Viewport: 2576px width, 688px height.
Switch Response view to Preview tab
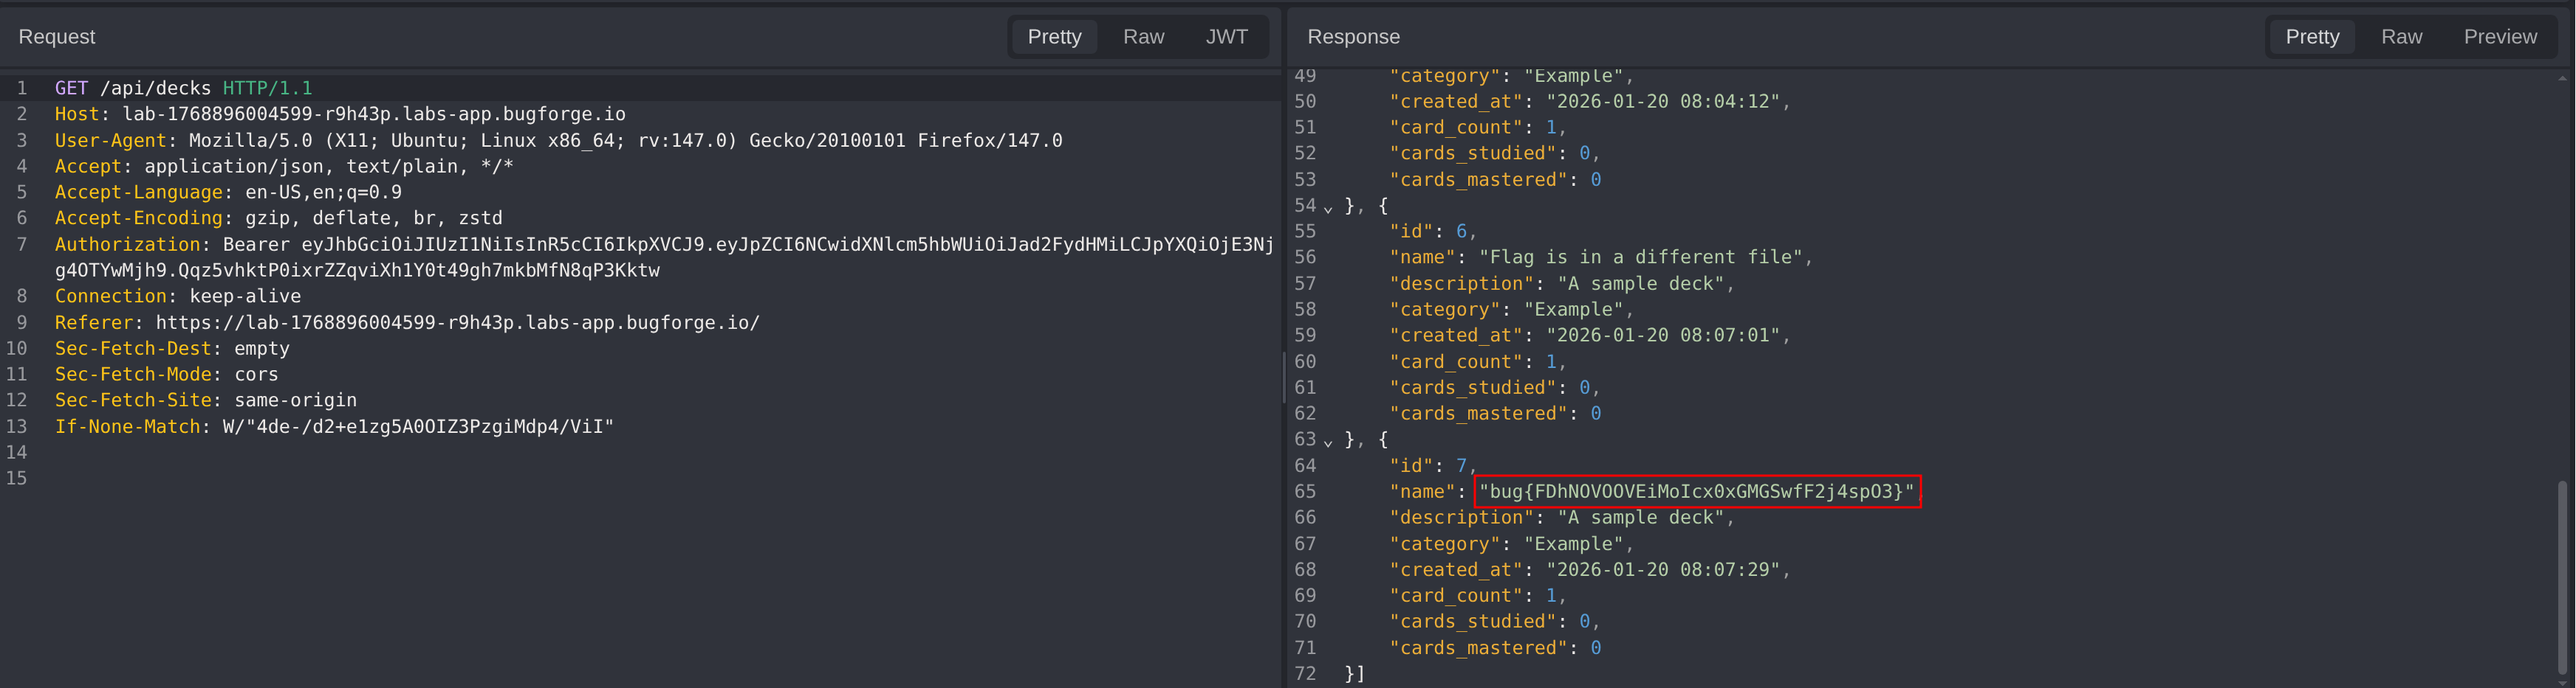2499,37
